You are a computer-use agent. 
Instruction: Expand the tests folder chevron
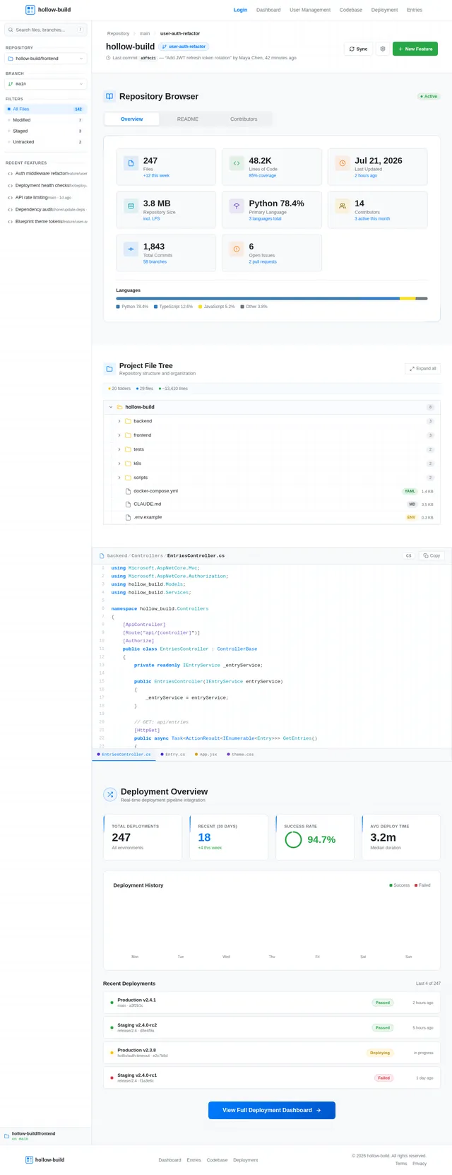click(119, 449)
